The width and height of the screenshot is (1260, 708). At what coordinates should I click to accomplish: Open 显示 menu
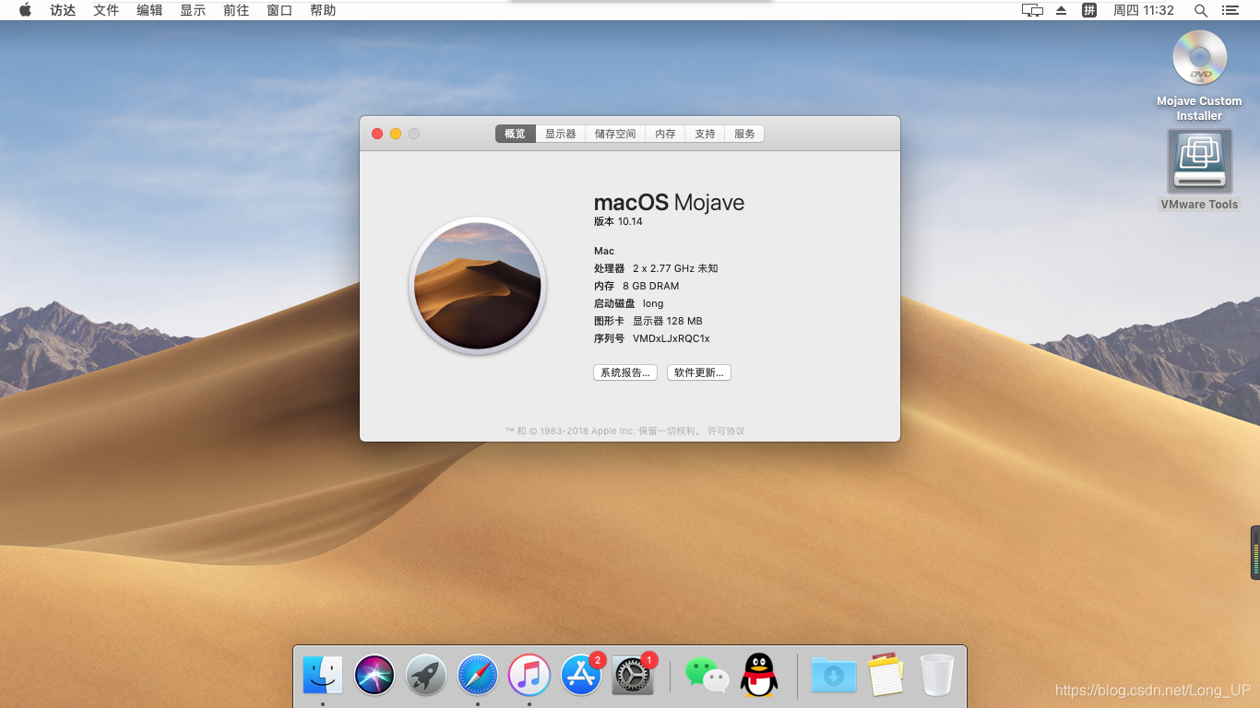point(193,10)
